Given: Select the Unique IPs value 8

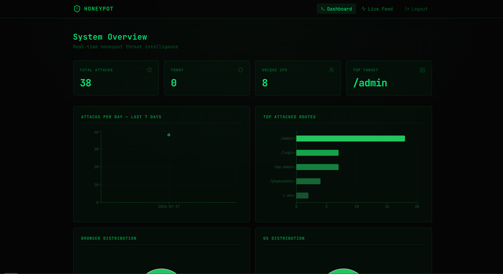Looking at the screenshot, I should (x=265, y=83).
